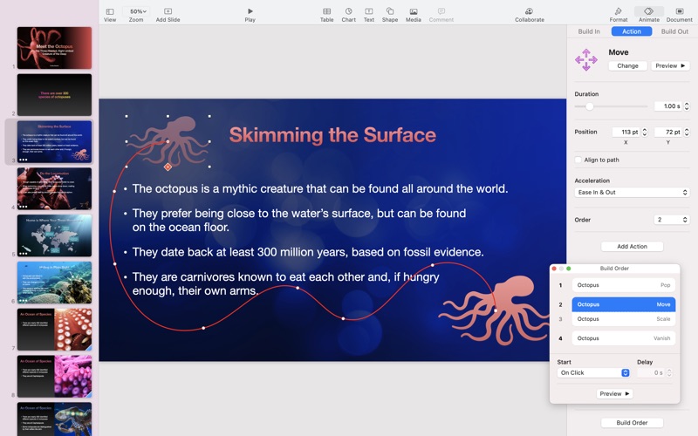Open the Chart tool
This screenshot has height=436, width=698.
(x=348, y=11)
